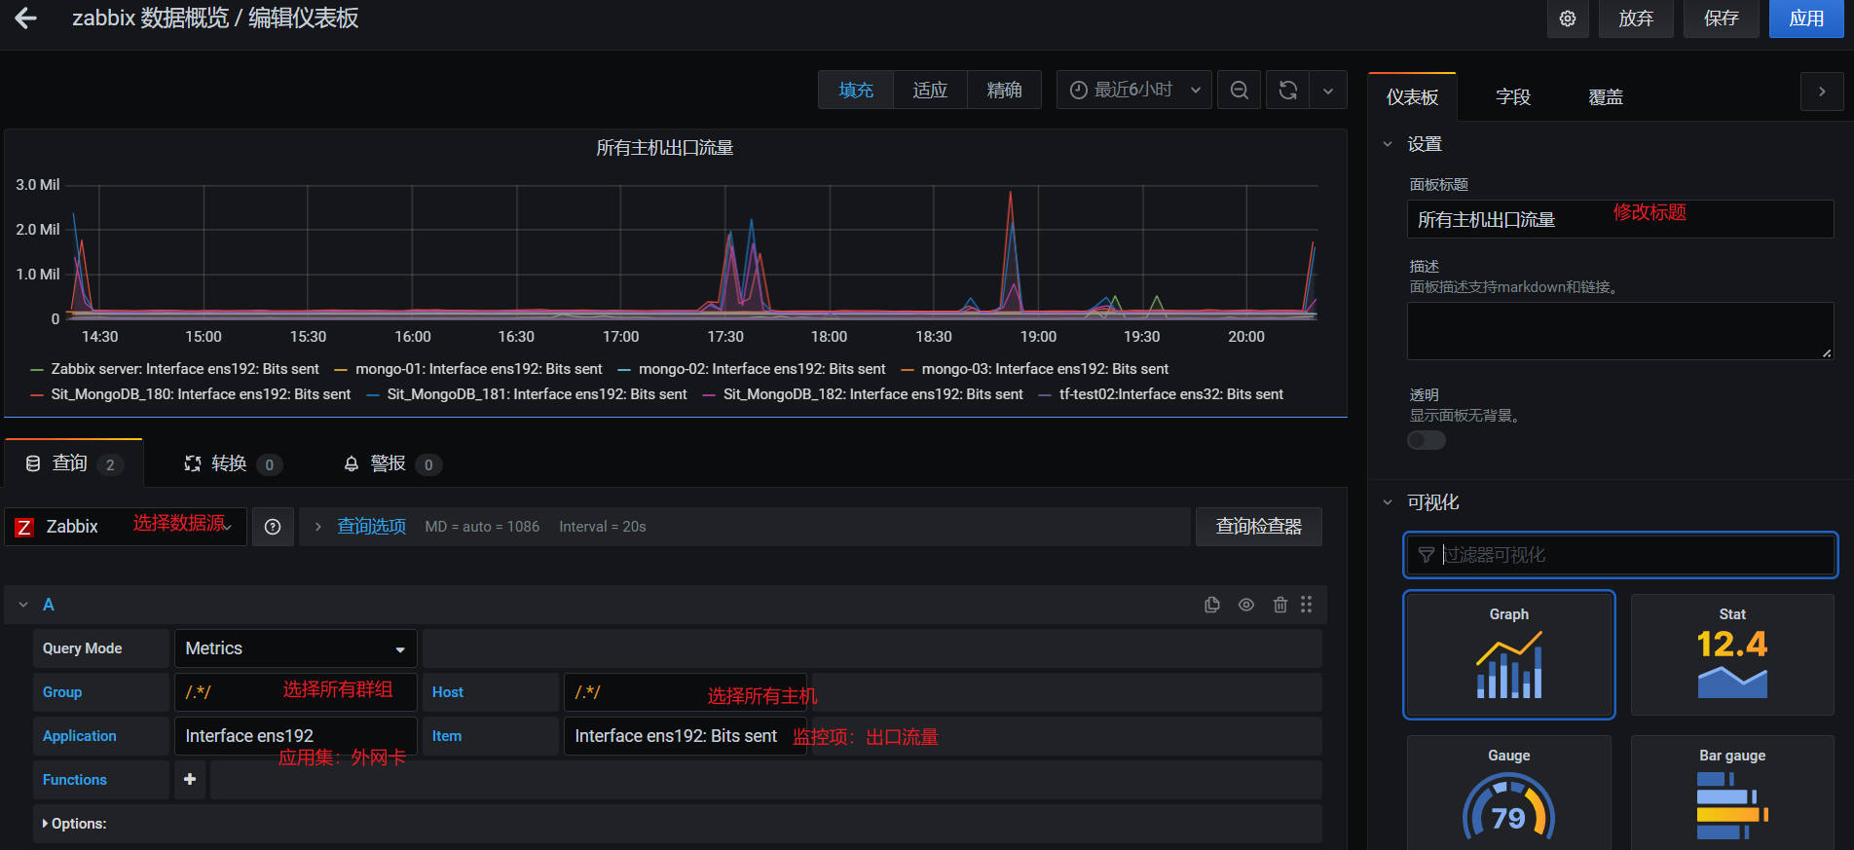
Task: Click the Item field Interface ens192: Bits sent
Action: [x=685, y=736]
